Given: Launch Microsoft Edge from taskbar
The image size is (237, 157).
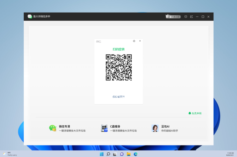Looking at the screenshot, I should click(136, 154).
